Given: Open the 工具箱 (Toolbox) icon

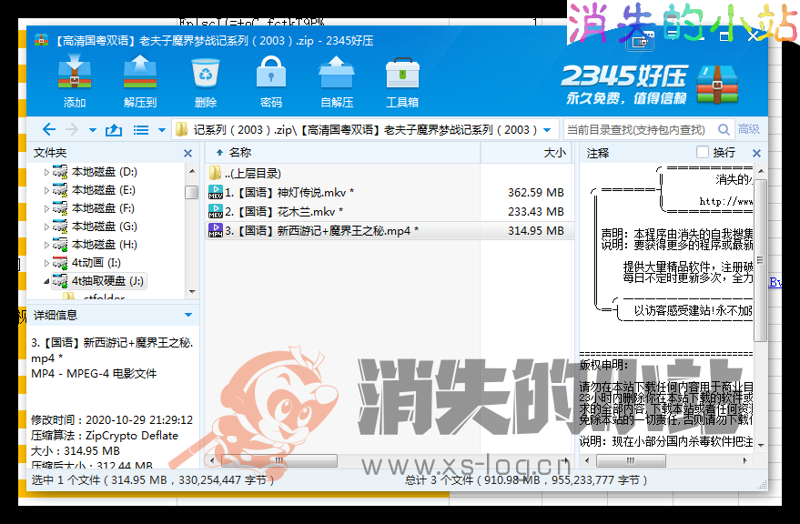Looking at the screenshot, I should click(402, 82).
